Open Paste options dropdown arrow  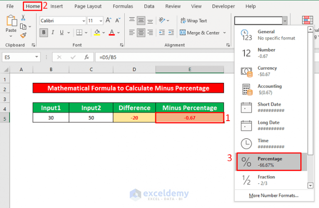point(11,36)
